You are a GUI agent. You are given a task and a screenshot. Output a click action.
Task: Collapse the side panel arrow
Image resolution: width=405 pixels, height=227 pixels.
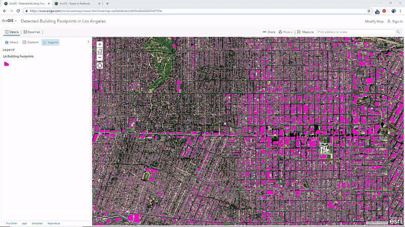(x=88, y=42)
